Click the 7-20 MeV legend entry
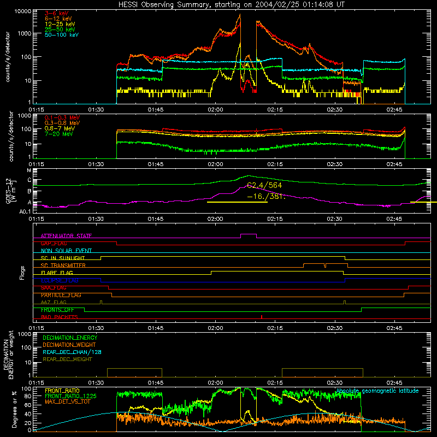437x437 pixels. (58, 134)
